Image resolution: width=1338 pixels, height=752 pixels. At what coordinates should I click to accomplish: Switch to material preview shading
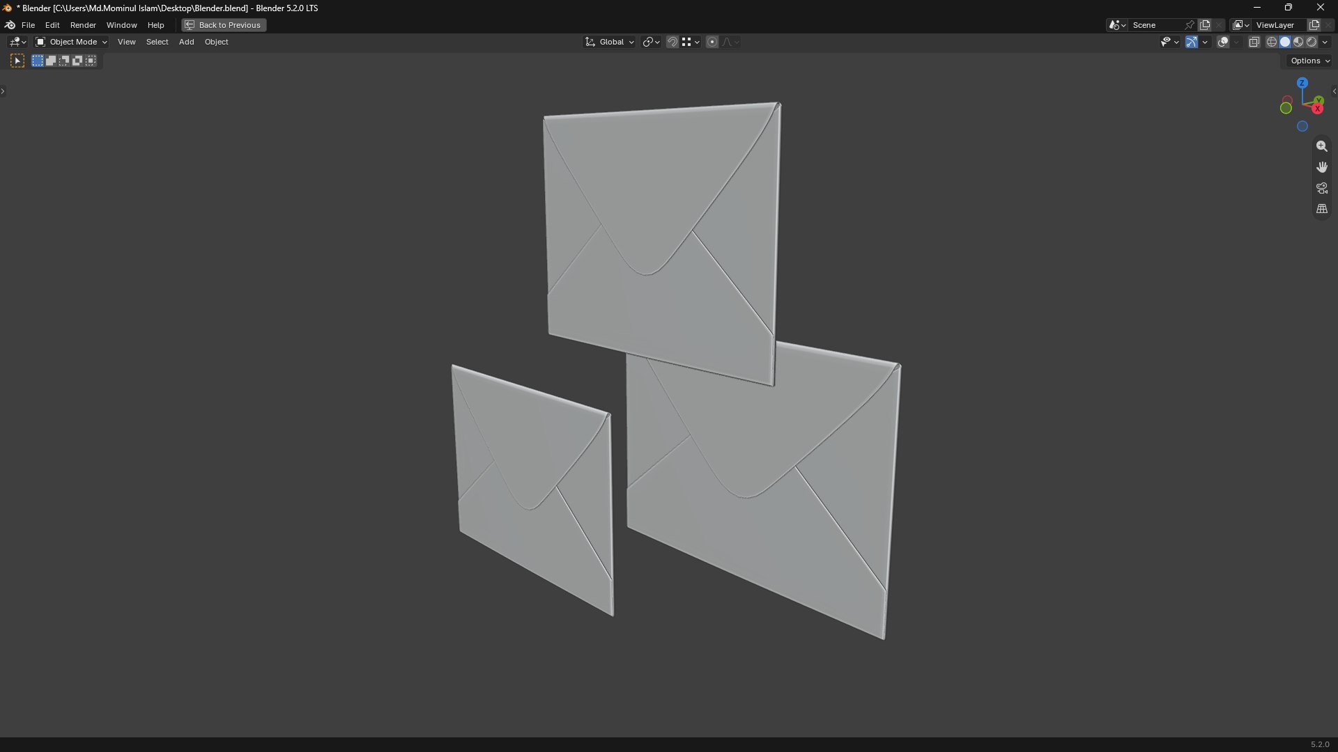1298,42
